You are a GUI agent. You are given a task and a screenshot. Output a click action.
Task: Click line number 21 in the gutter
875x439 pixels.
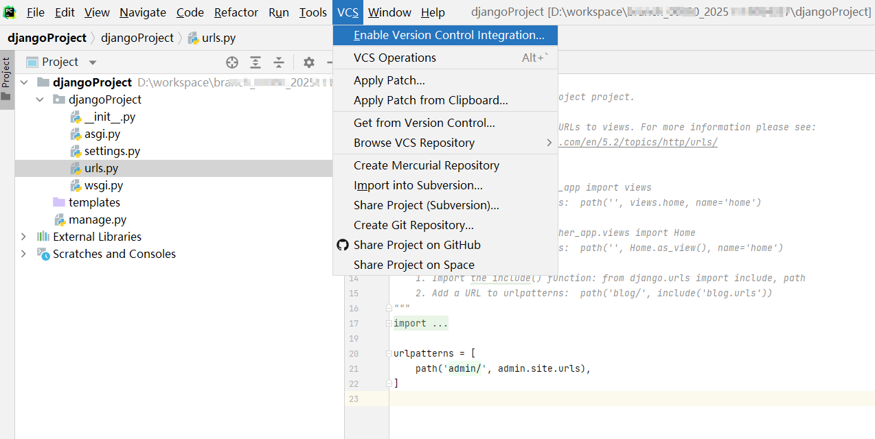coord(354,369)
